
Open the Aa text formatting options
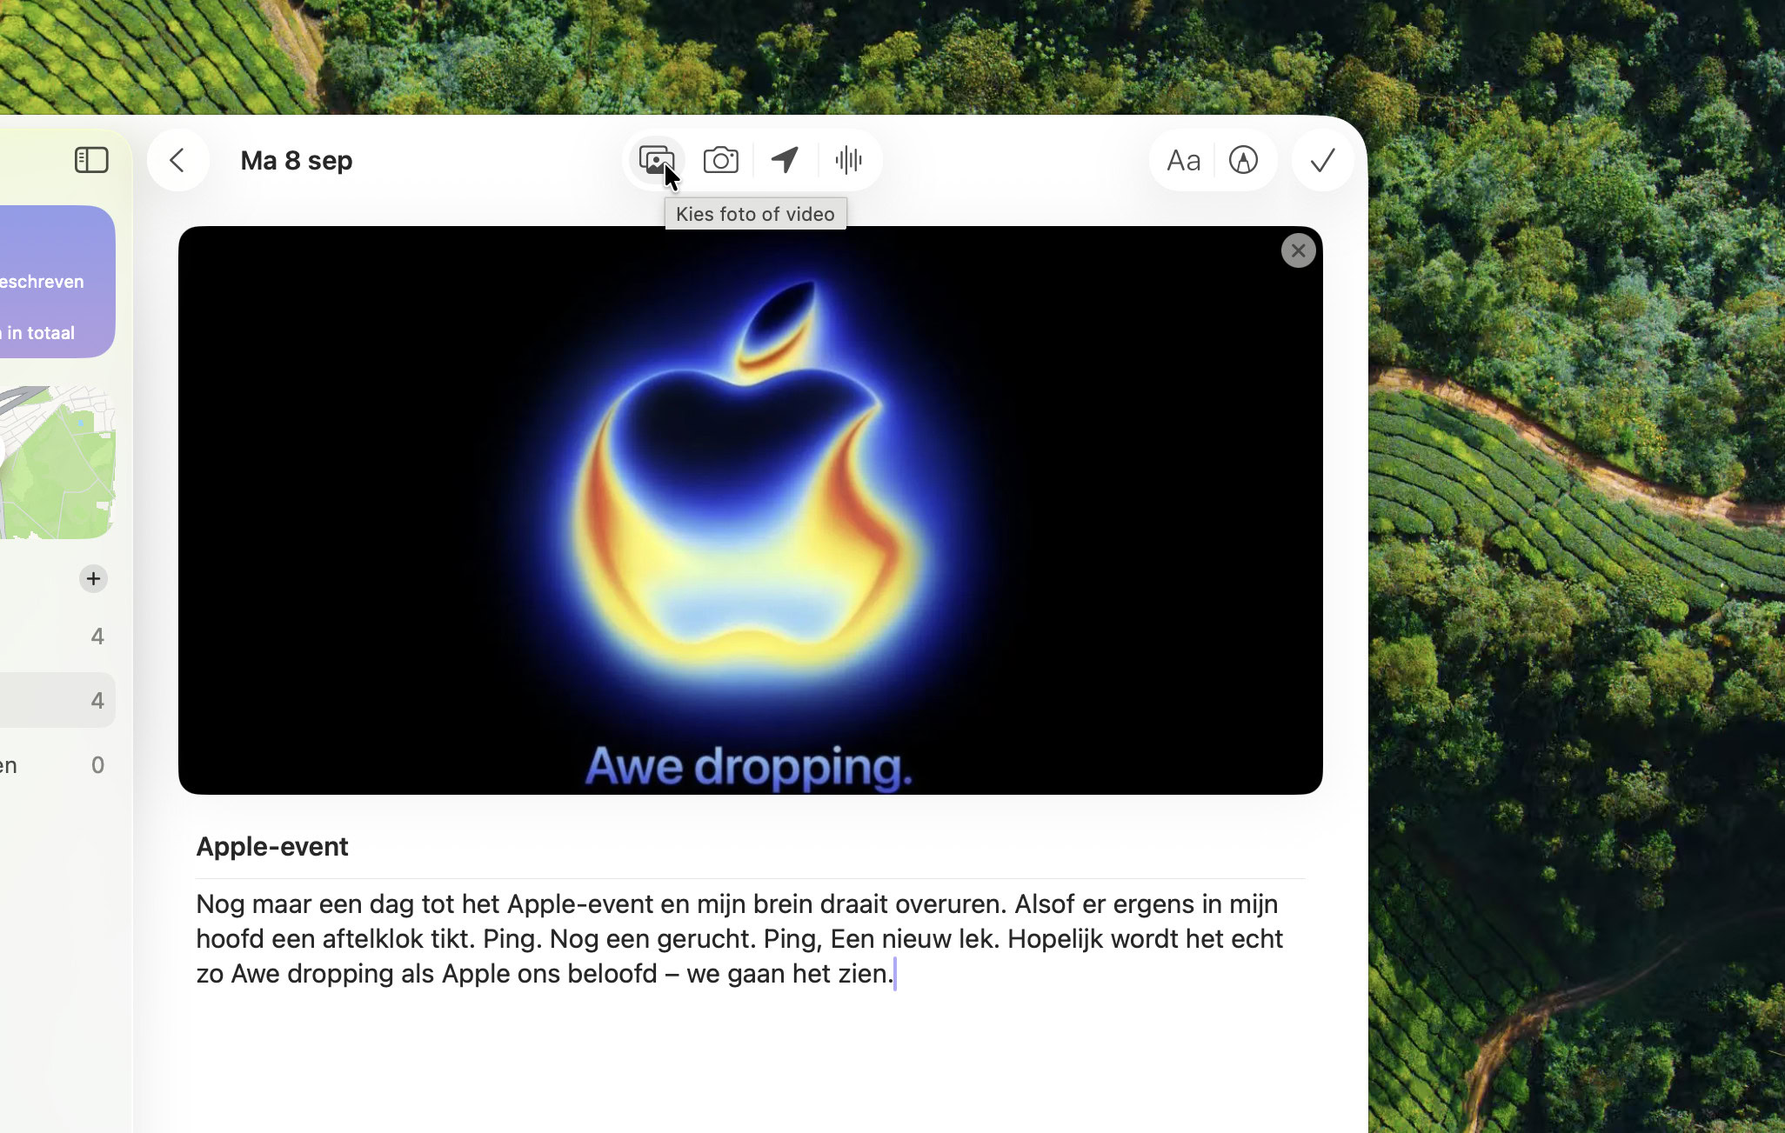coord(1183,160)
